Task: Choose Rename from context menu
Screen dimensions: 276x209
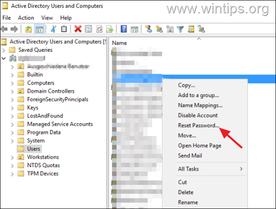Action: [x=188, y=202]
